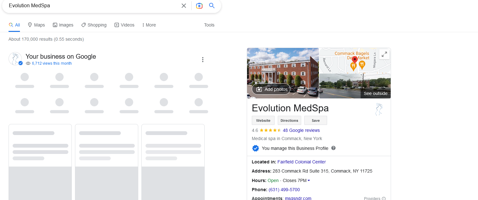Switch to the Maps tab
The height and width of the screenshot is (200, 478).
click(x=36, y=25)
